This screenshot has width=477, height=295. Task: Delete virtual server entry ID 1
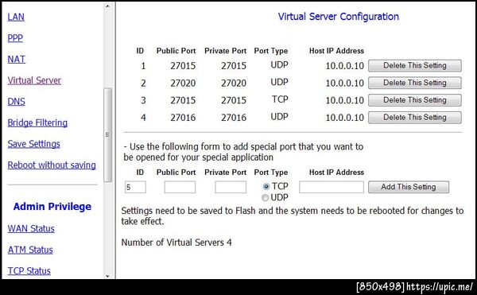point(415,66)
